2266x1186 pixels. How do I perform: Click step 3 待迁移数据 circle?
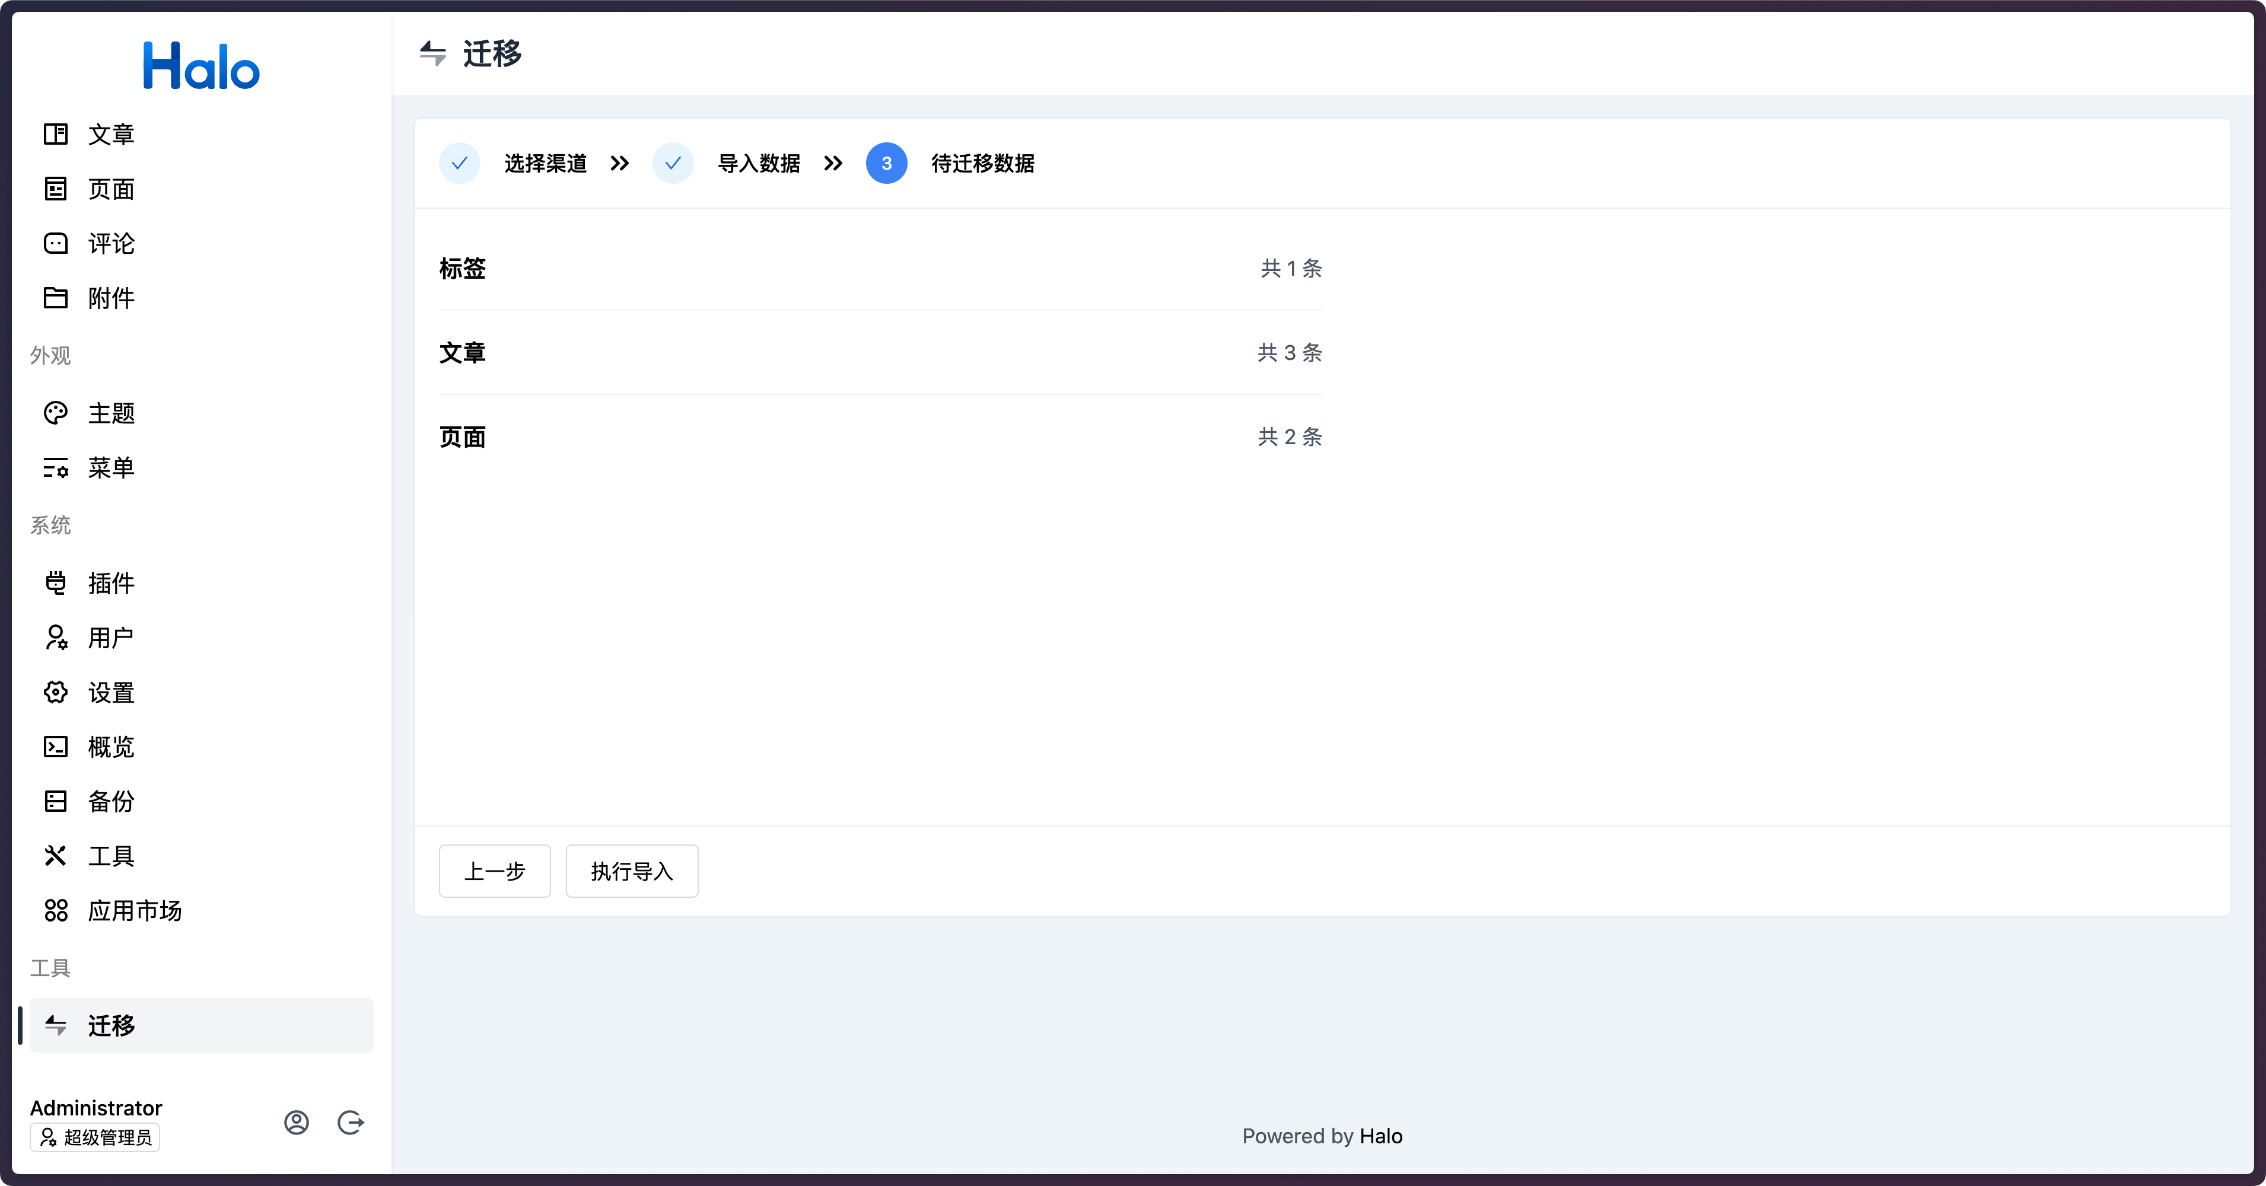click(x=886, y=164)
